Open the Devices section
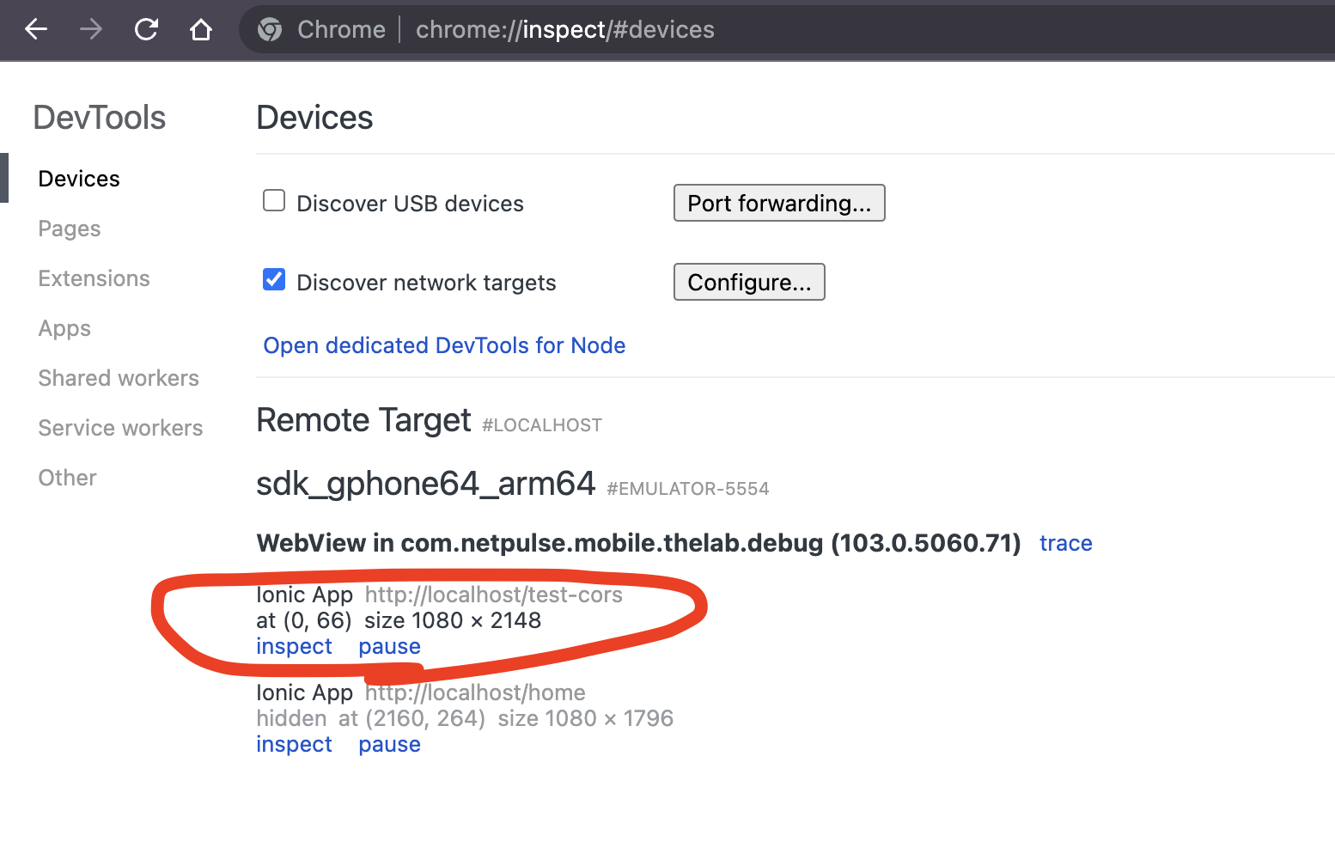This screenshot has height=854, width=1335. pos(78,178)
